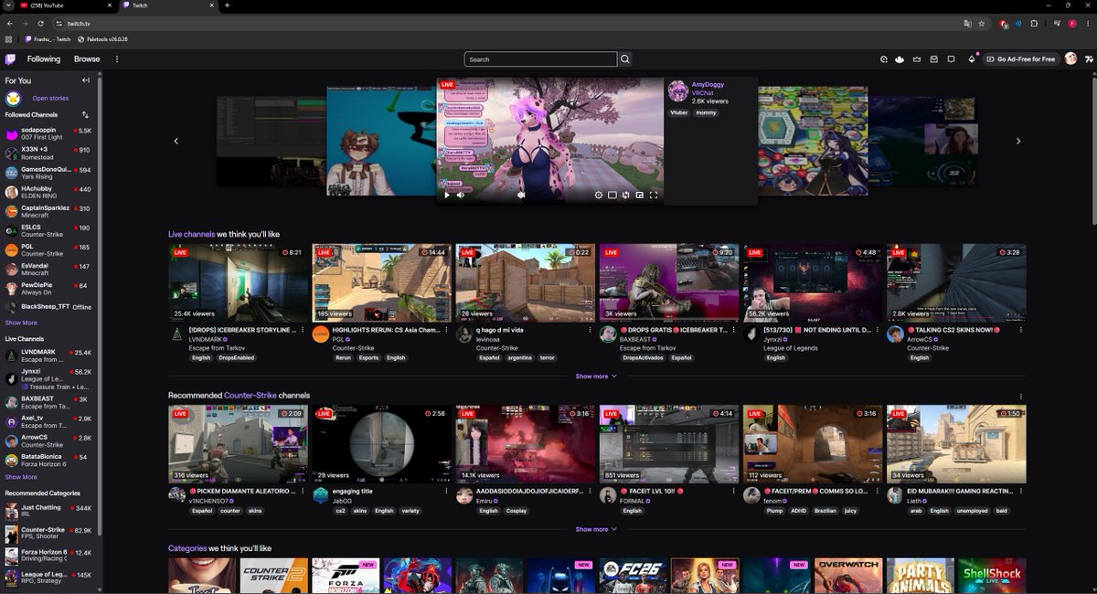
Task: Open options for LVNDMARK stream card
Action: pos(303,330)
